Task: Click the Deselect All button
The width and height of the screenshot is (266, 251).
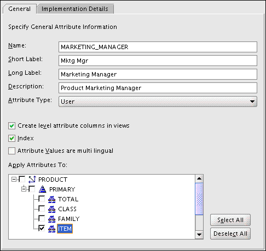Action: pos(230,234)
